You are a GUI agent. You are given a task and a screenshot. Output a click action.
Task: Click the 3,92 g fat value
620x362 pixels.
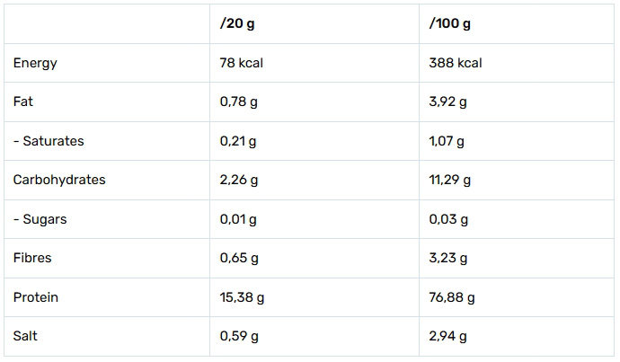[449, 102]
